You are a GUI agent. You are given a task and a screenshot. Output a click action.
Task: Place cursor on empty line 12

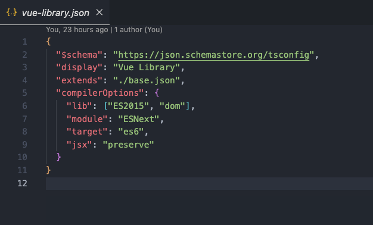209,183
